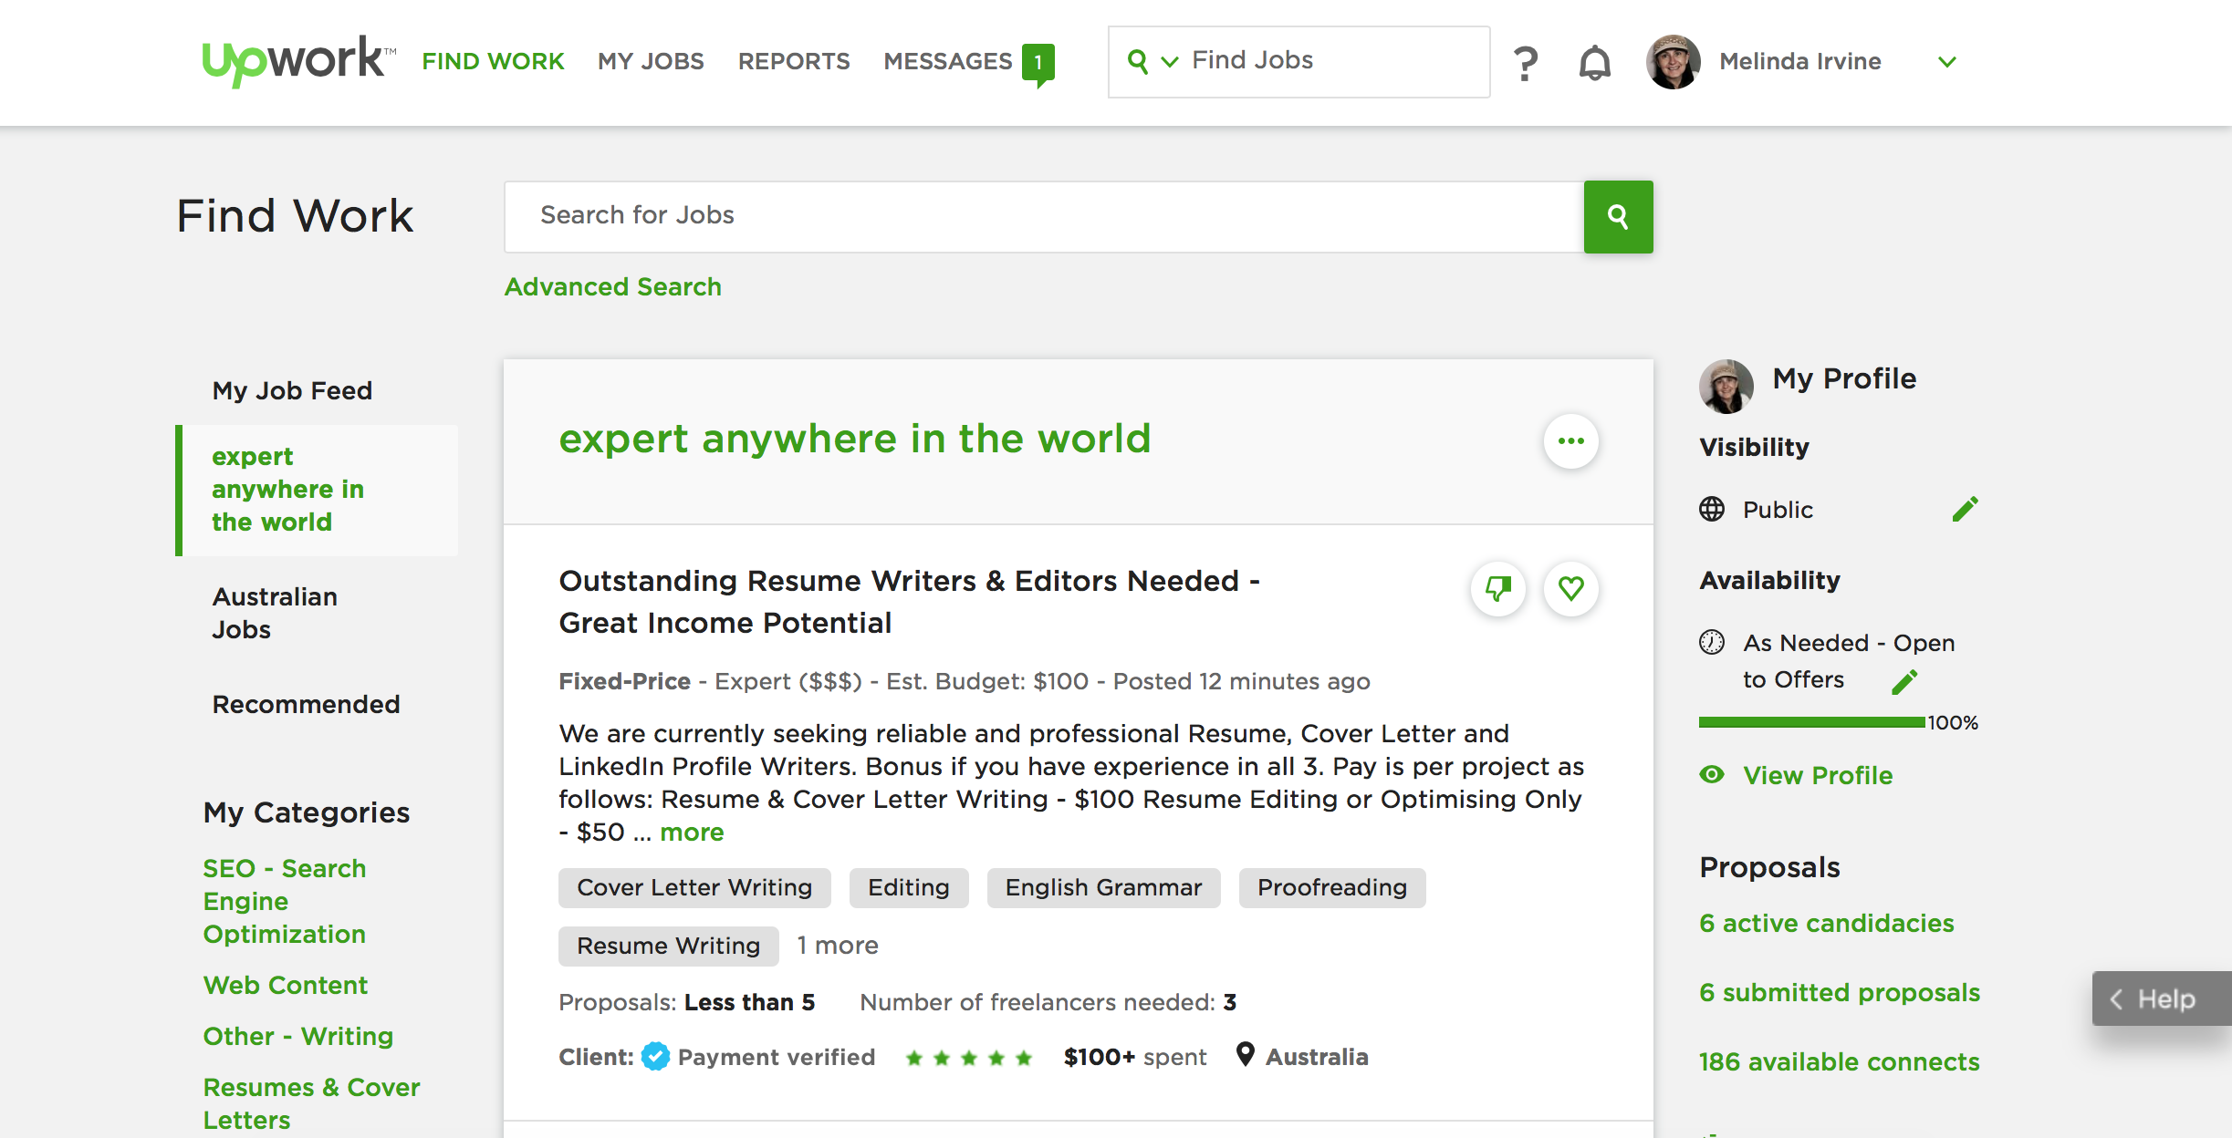Open Reports menu
Screen dimensions: 2232x1138
point(794,61)
